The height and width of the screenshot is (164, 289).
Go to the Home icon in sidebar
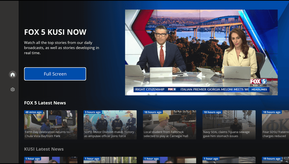tap(13, 74)
